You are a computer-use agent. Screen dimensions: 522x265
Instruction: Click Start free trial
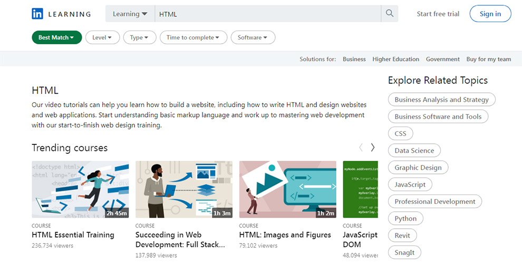coord(438,14)
